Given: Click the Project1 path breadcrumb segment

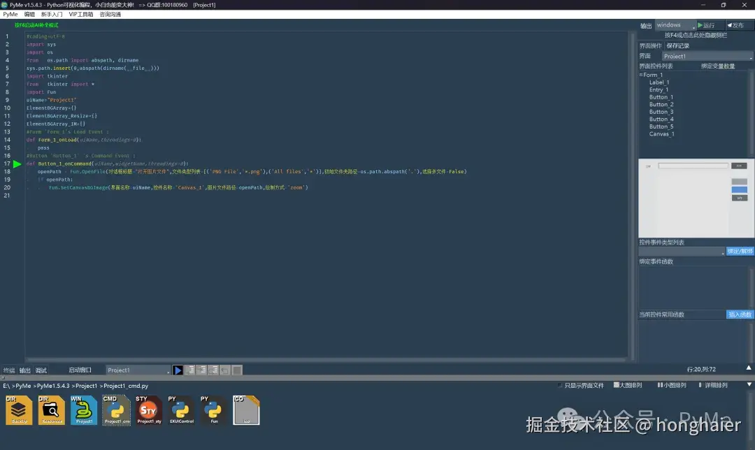Looking at the screenshot, I should [86, 386].
